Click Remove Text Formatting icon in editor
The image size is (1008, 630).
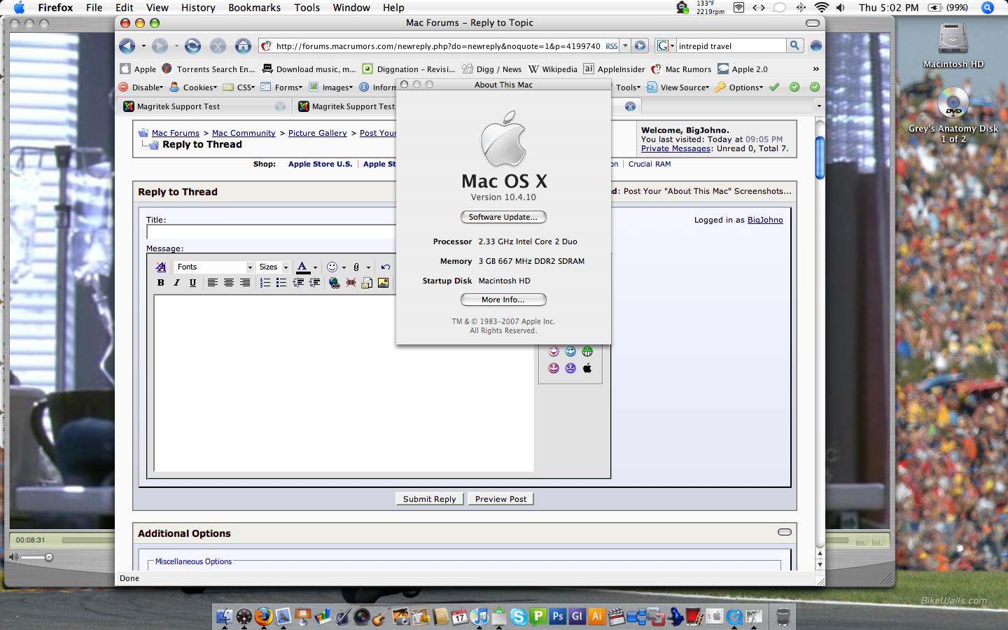pos(161,267)
